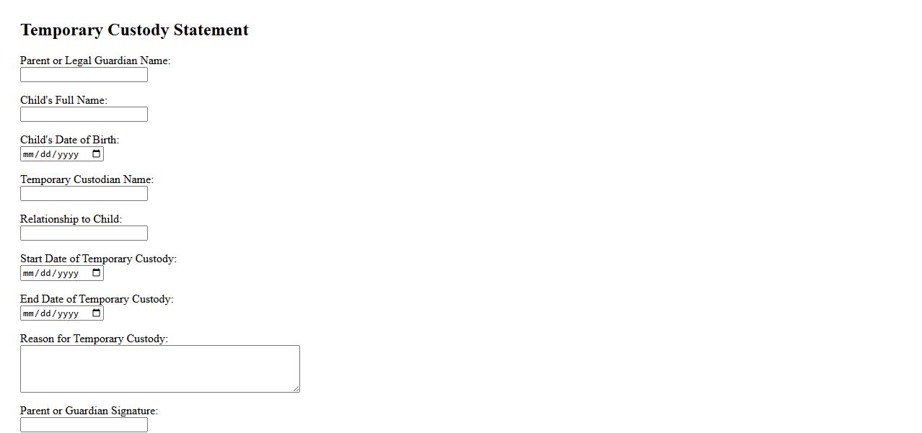Viewport: 922px width, 433px height.
Task: Select year segment in Child's Date of Birth
Action: coord(68,154)
